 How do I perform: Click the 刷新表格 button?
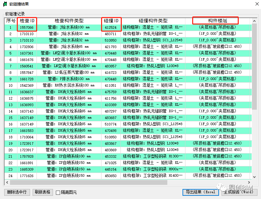tap(43, 192)
